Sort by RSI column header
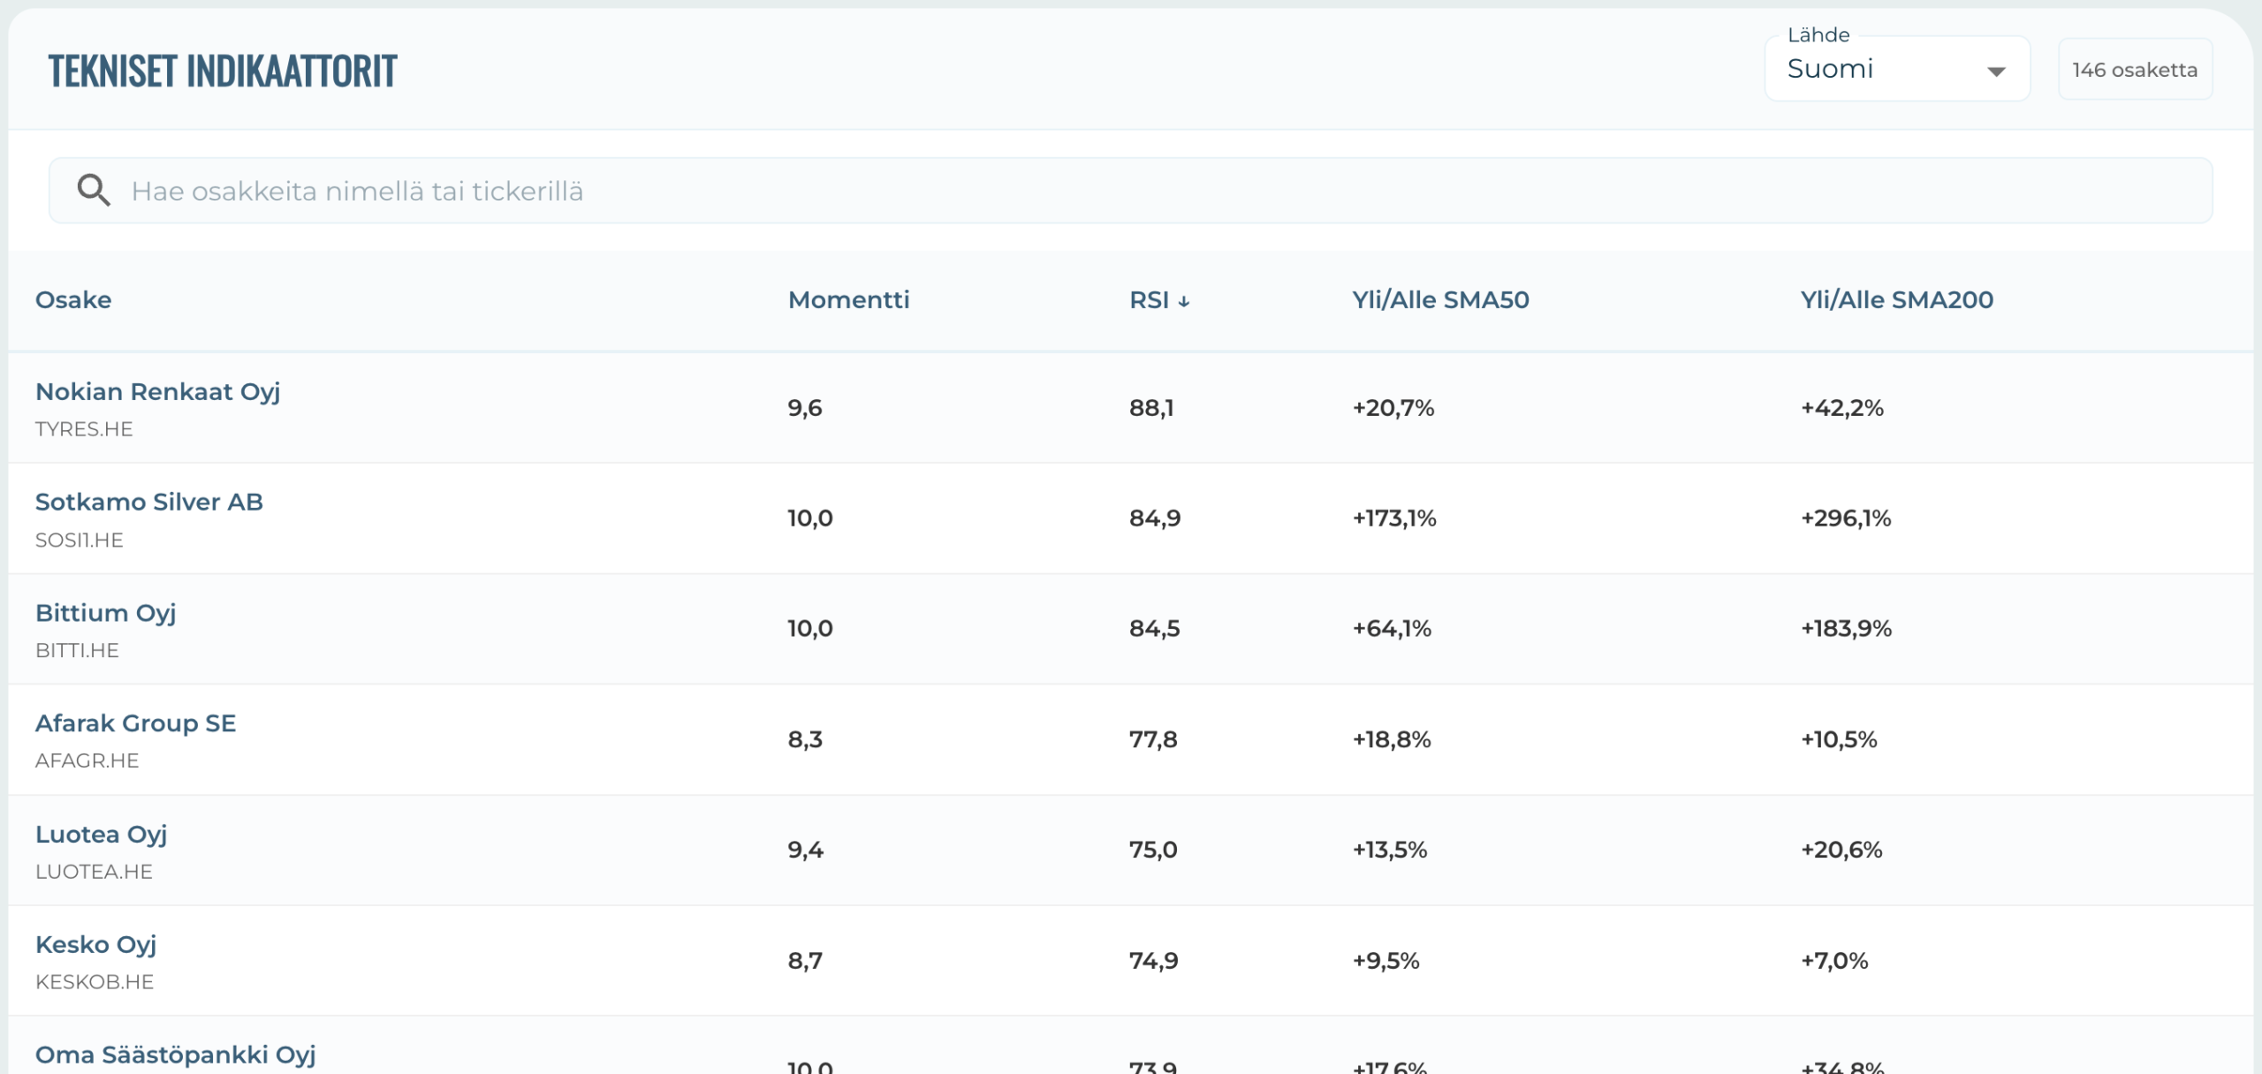Viewport: 2262px width, 1074px height. [x=1149, y=300]
